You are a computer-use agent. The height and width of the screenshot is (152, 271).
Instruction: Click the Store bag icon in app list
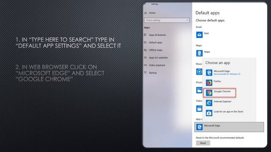tap(209, 113)
